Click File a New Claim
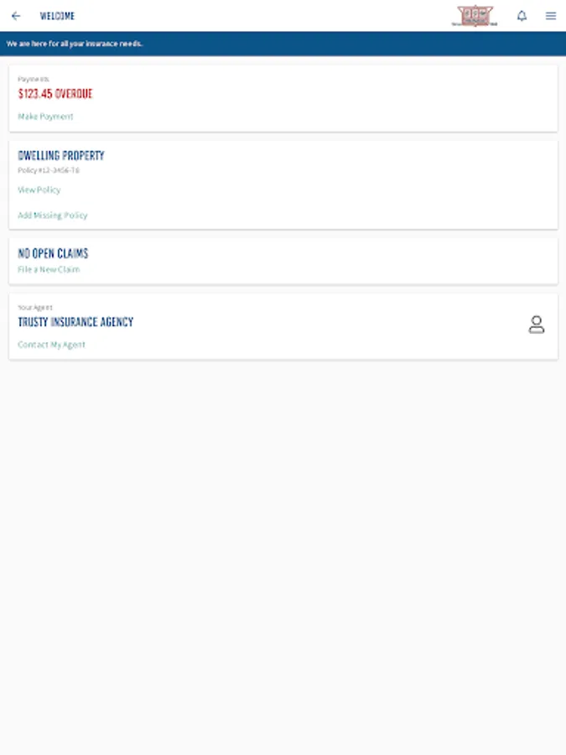566x755 pixels. pyautogui.click(x=49, y=269)
